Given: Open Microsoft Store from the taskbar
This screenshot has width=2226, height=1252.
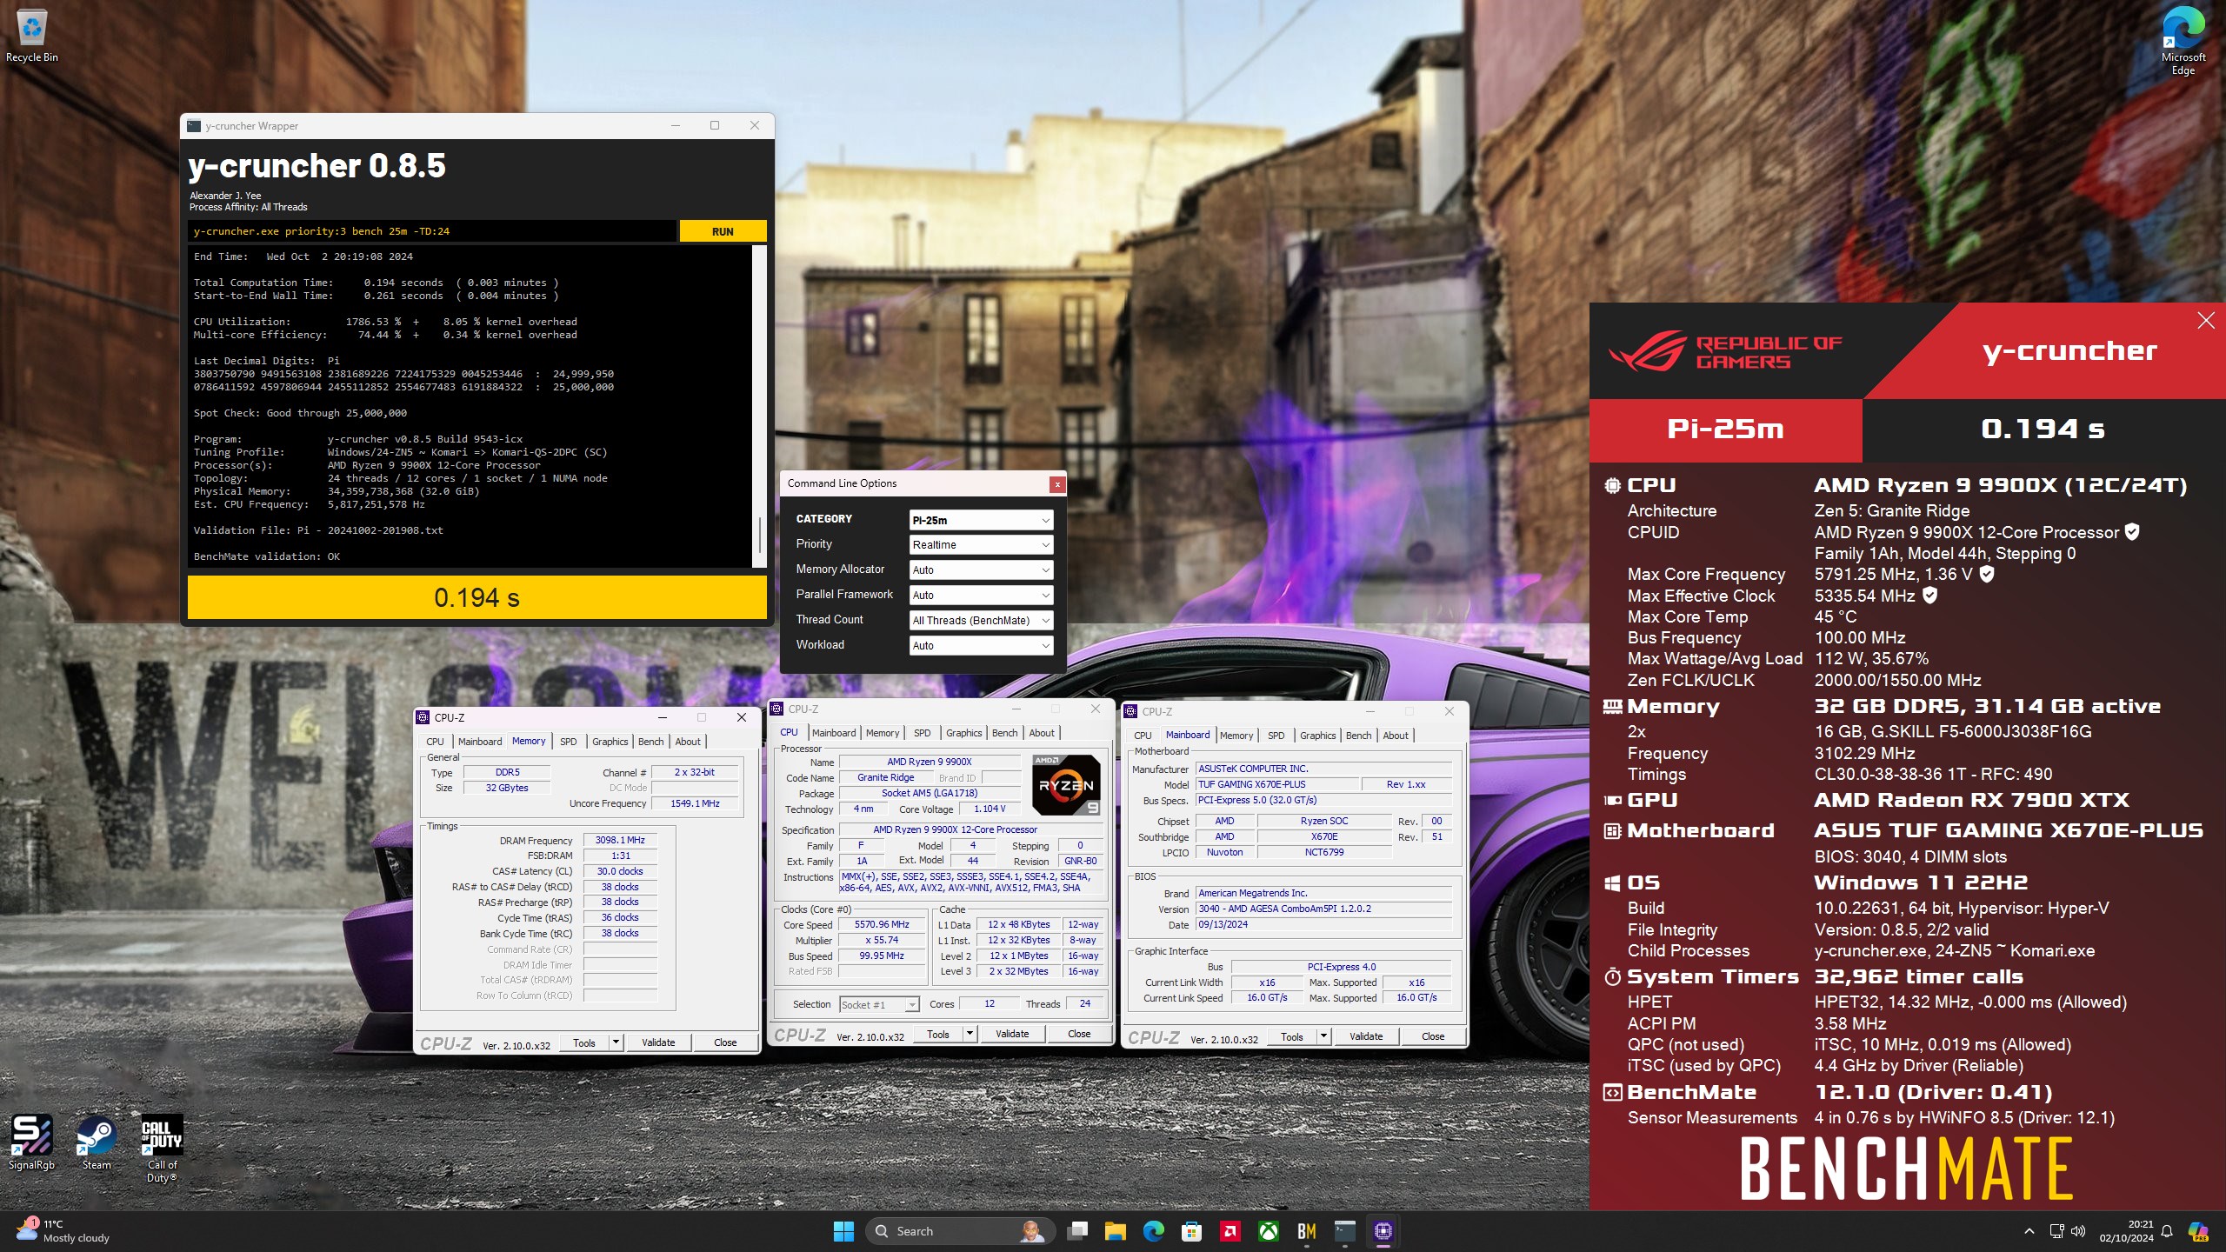Looking at the screenshot, I should 1192,1231.
